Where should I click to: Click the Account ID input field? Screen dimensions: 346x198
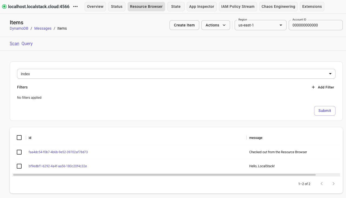[316, 25]
